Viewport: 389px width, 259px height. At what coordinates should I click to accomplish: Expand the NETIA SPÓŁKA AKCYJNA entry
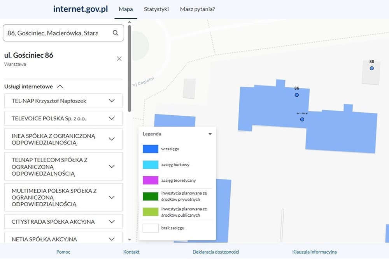pos(112,239)
